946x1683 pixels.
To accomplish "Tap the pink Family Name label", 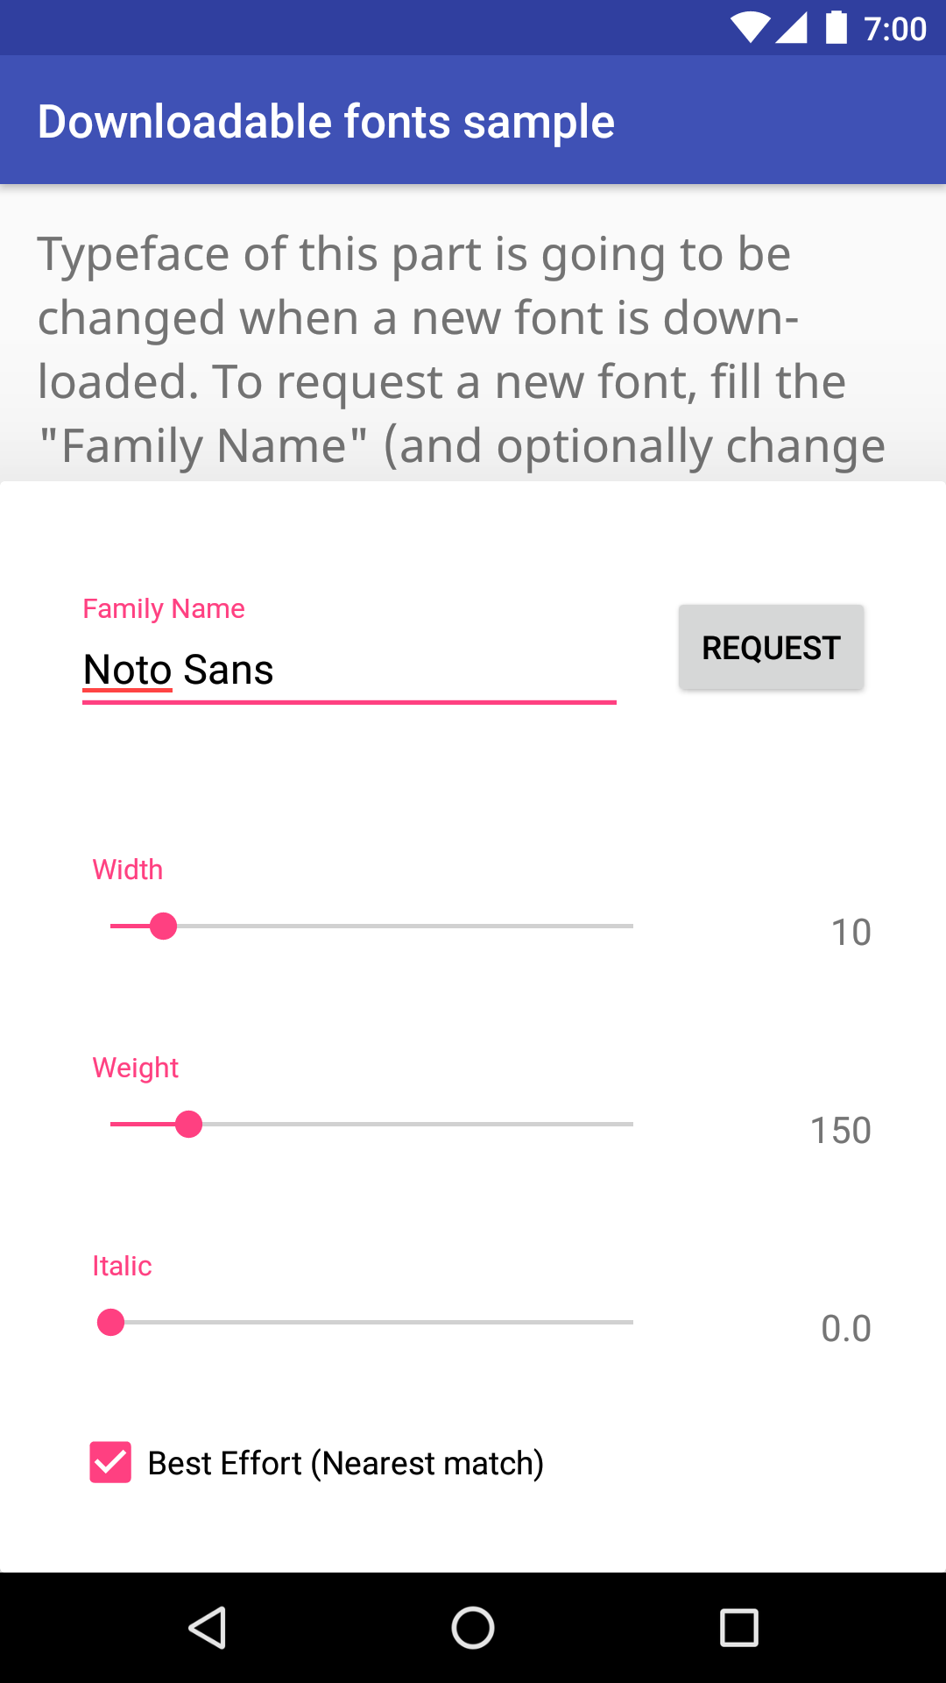I will pyautogui.click(x=164, y=608).
